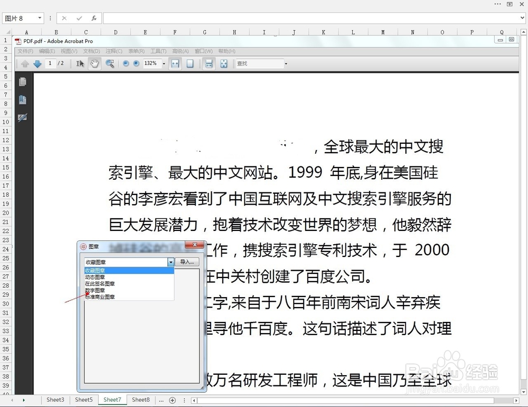Switch to Sheet8 tab
This screenshot has width=528, height=407.
tap(141, 400)
